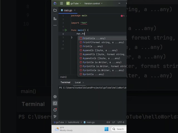Open the Structure tool window icon
178x133 pixels.
point(55,19)
